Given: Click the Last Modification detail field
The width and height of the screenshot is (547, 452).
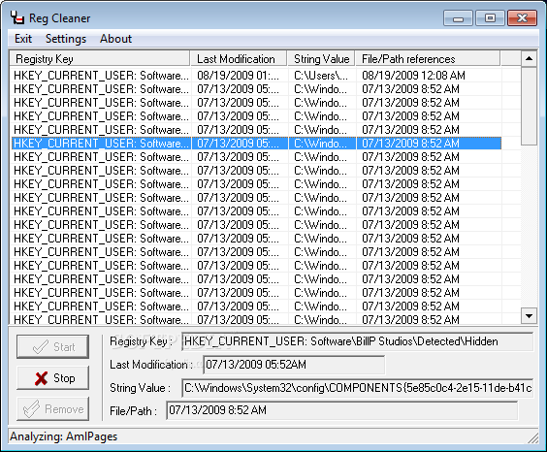Looking at the screenshot, I should [x=294, y=365].
